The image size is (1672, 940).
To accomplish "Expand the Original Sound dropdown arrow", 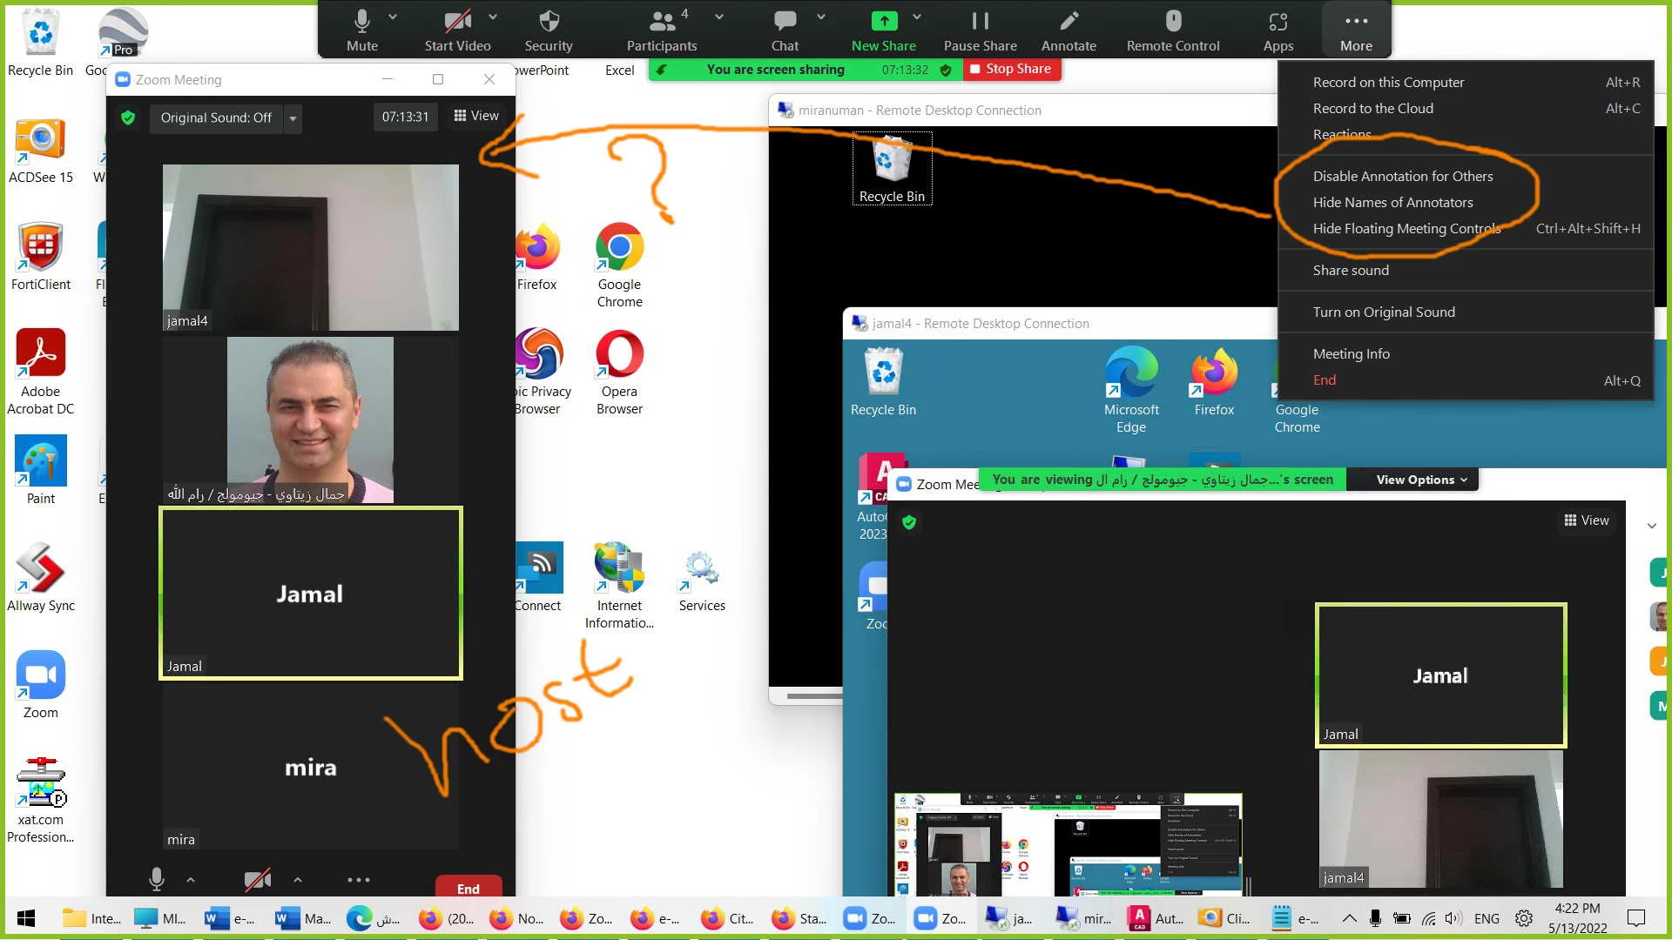I will 293,118.
